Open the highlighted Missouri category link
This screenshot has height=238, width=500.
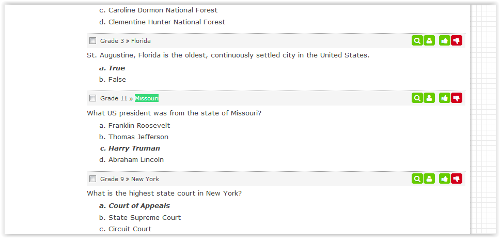click(x=147, y=98)
